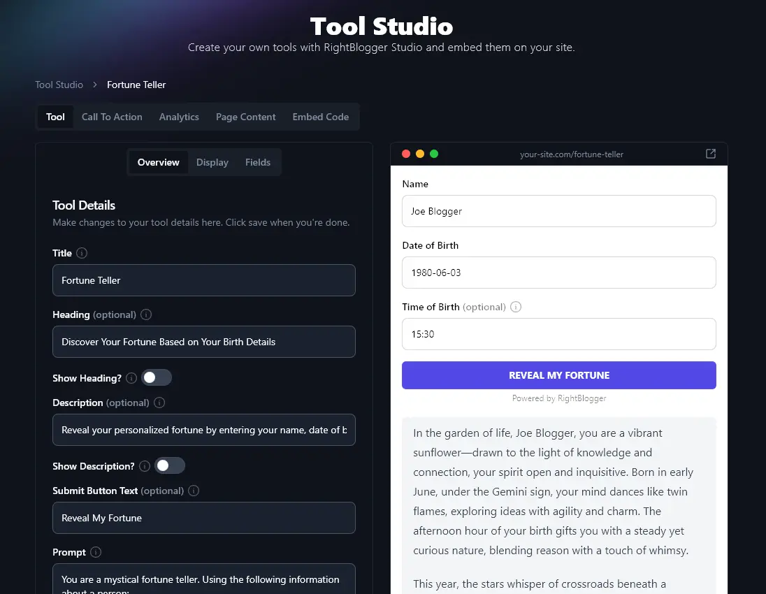Open the Analytics tab
Viewport: 766px width, 594px height.
tap(179, 117)
